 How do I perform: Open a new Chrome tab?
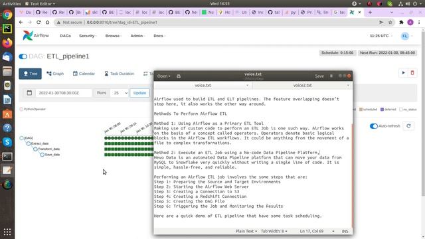[370, 12]
